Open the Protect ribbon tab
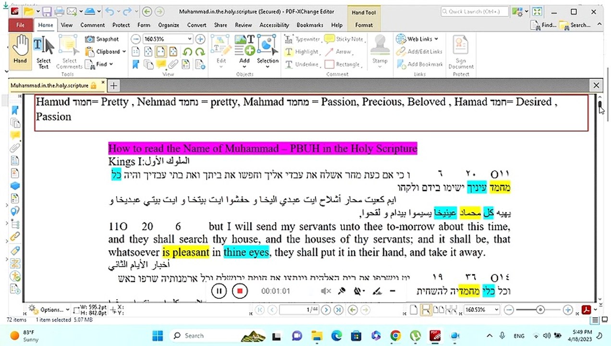The width and height of the screenshot is (611, 346). (121, 25)
